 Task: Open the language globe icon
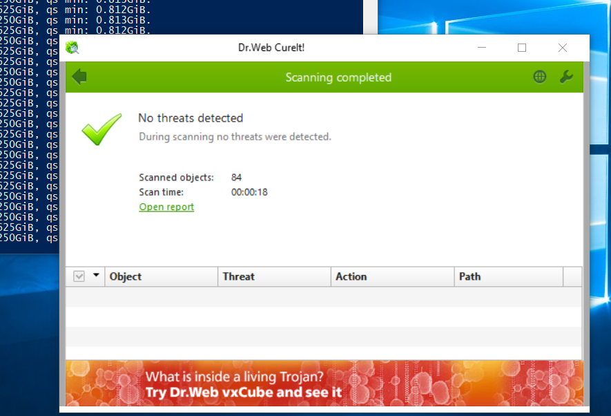pyautogui.click(x=539, y=77)
